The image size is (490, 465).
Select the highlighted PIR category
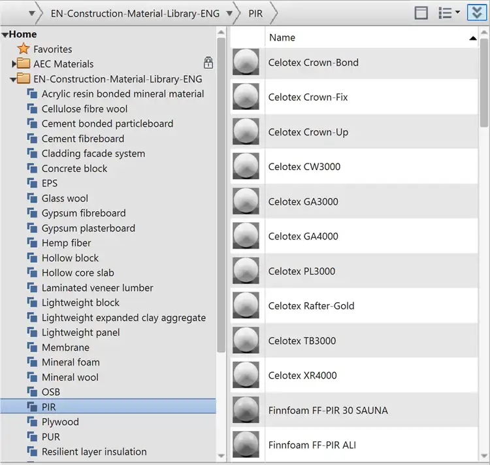pos(108,407)
